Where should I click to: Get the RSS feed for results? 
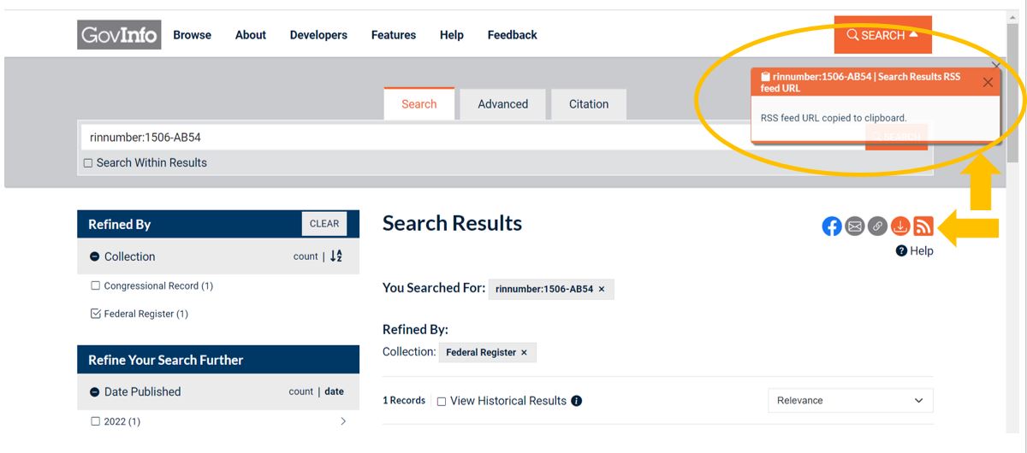point(923,226)
